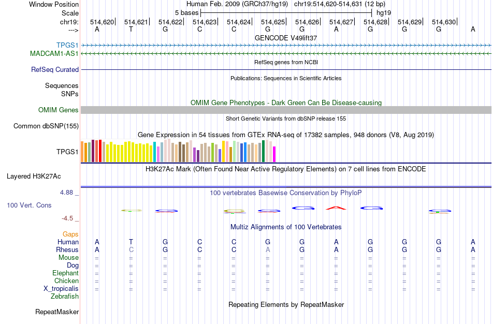Click 'Publications: Sequences in Scientific Articles' title

(x=286, y=78)
